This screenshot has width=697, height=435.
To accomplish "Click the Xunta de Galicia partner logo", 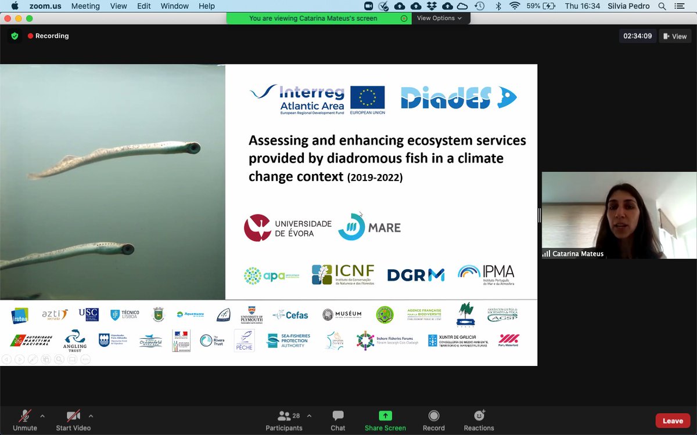I will pyautogui.click(x=458, y=340).
